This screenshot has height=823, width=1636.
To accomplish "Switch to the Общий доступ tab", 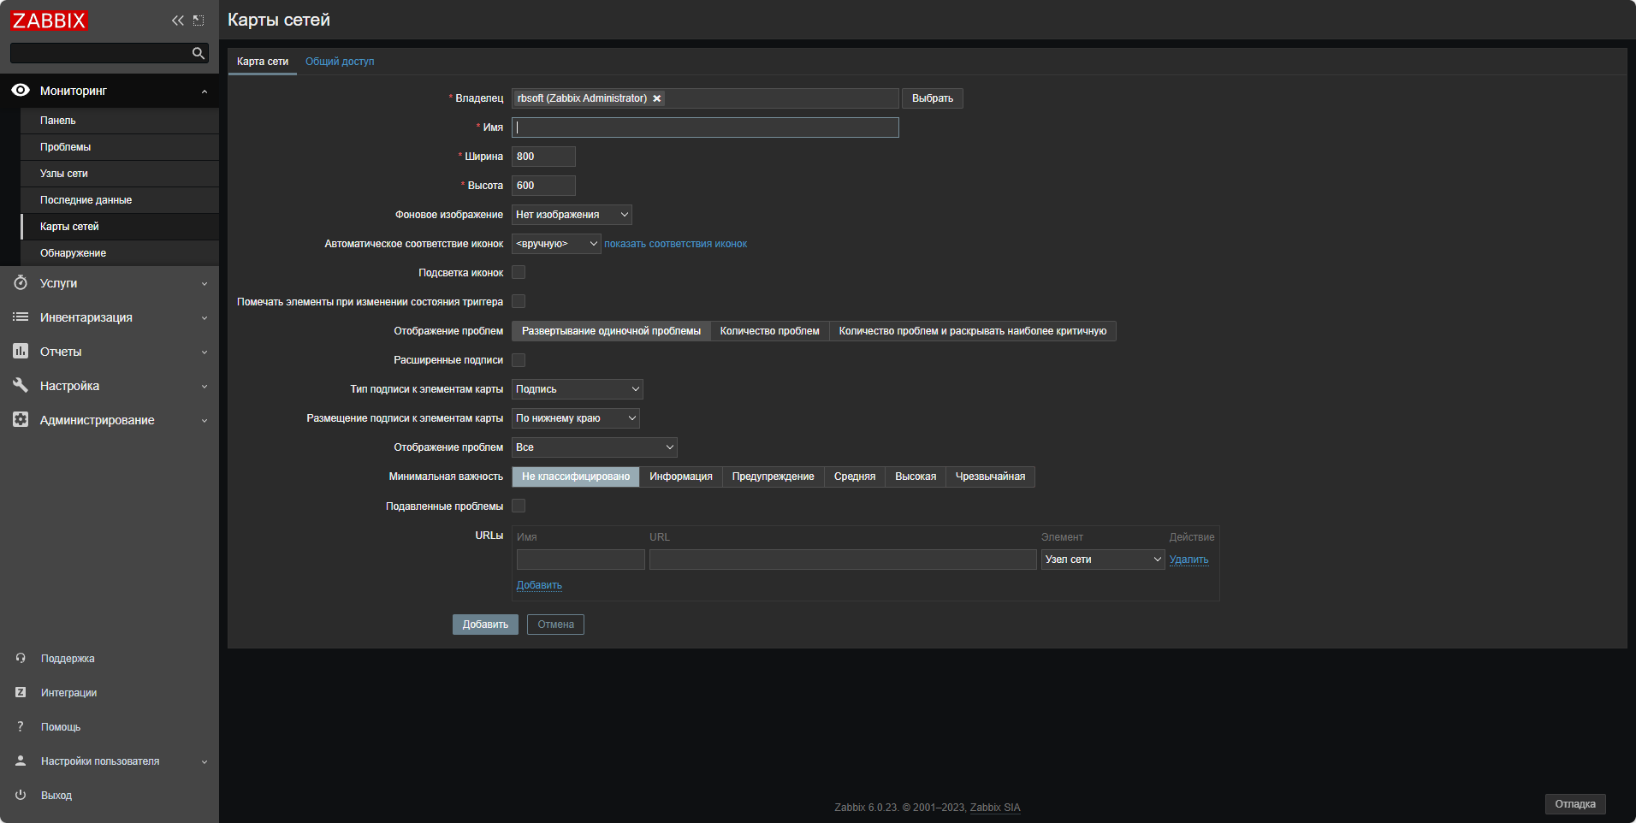I will (340, 62).
